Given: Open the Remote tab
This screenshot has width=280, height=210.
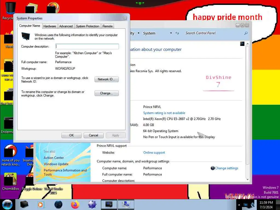Looking at the screenshot, I should [x=107, y=26].
